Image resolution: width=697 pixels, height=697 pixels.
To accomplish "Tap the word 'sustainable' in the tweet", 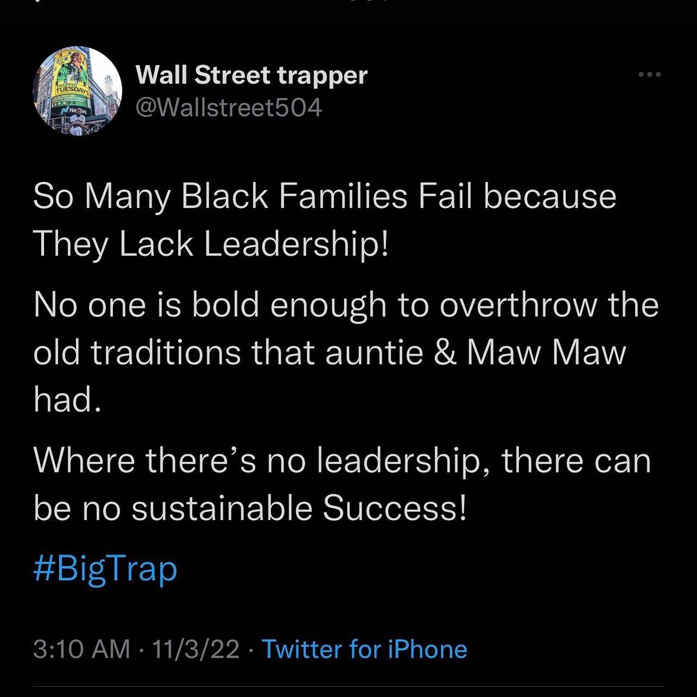I will point(224,508).
